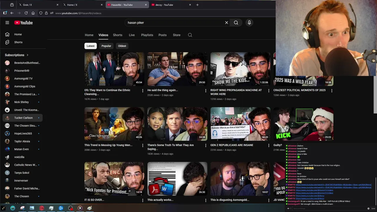Open the channel Shorts tab

tap(118, 35)
